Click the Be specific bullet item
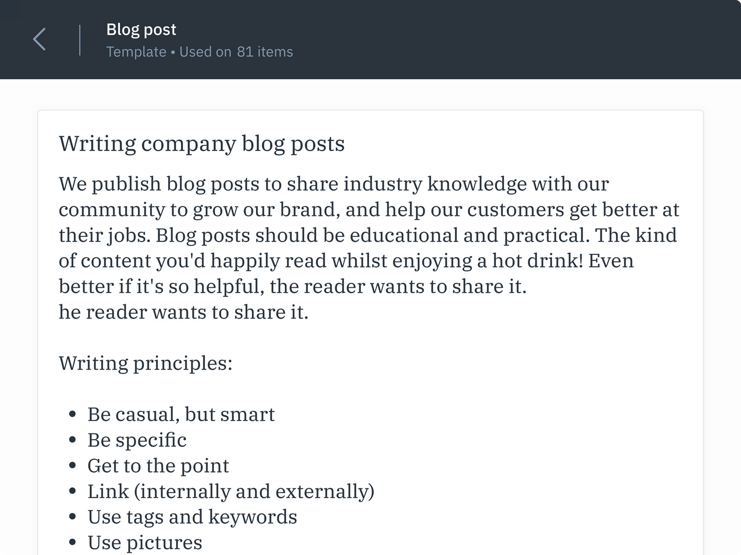 (137, 440)
